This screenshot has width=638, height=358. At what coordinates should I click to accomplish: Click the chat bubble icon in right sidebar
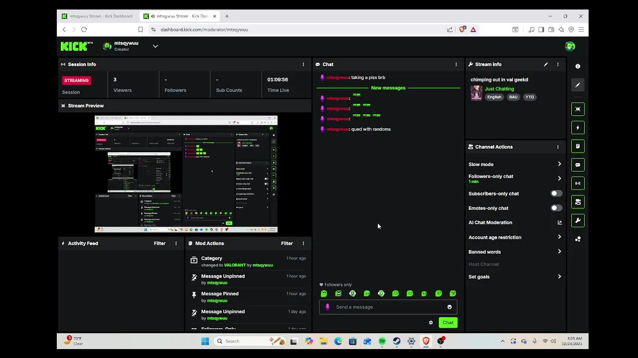578,165
